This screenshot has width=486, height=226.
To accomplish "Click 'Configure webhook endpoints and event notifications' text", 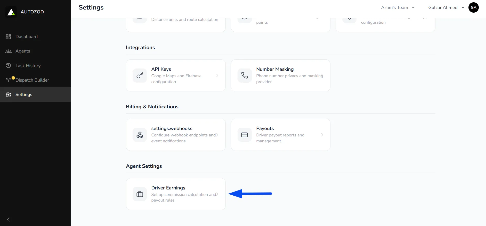I will (183, 138).
